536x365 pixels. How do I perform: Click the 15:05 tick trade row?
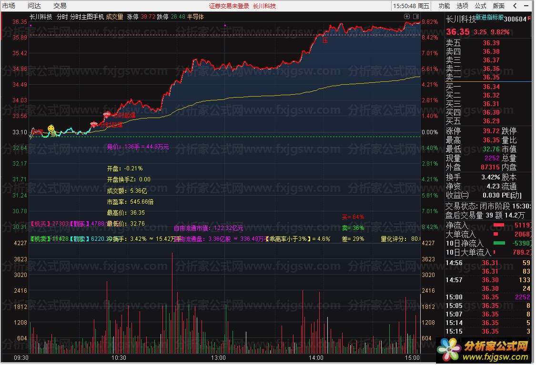[488, 306]
